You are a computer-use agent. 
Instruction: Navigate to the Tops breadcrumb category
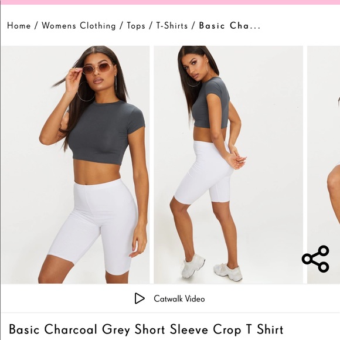pos(136,26)
